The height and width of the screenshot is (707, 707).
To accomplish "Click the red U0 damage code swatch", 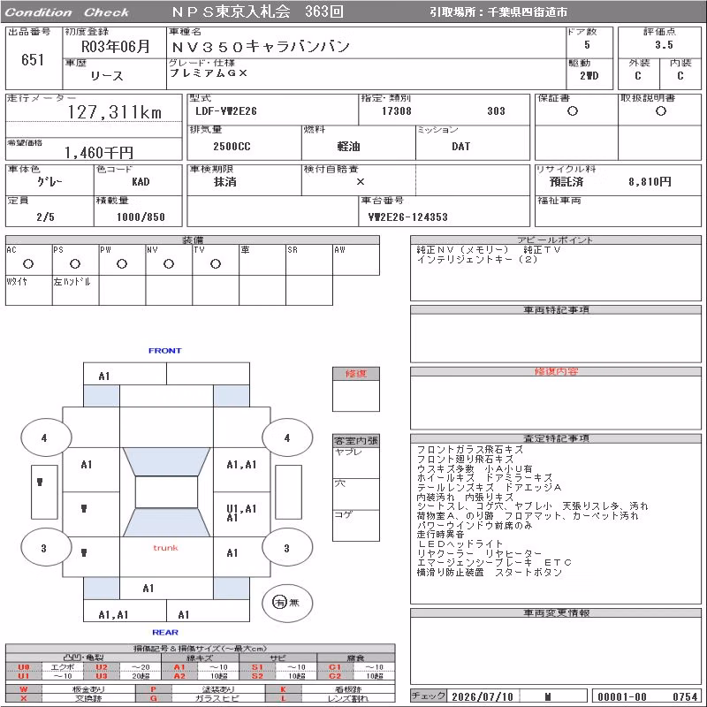I will pyautogui.click(x=24, y=667).
